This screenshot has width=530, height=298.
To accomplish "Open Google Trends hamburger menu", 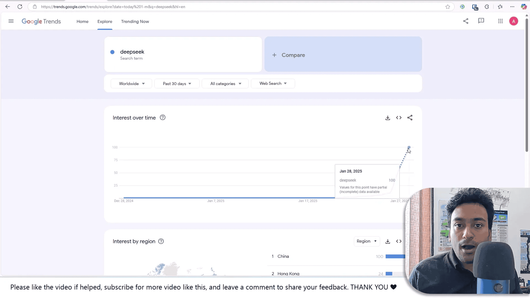I will [x=11, y=21].
